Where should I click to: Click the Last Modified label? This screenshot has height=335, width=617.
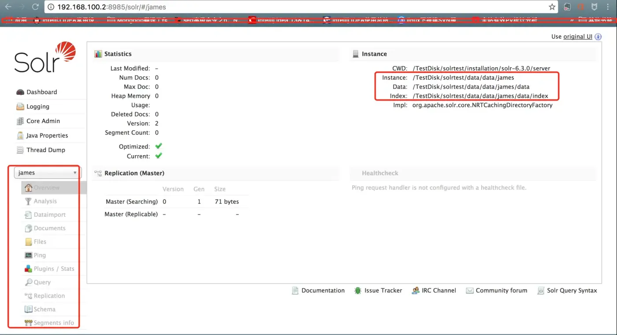pyautogui.click(x=130, y=69)
